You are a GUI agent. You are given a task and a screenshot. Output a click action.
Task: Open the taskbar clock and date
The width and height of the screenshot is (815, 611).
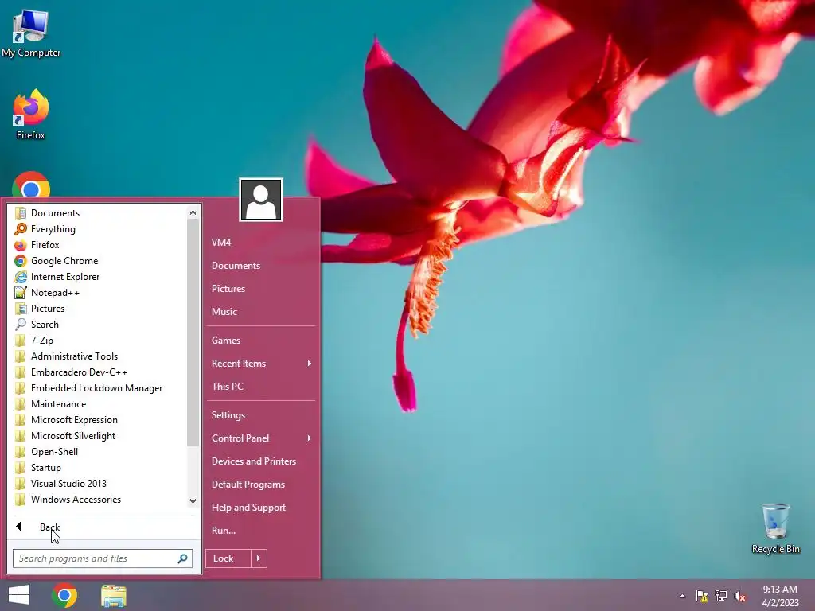[x=780, y=596]
